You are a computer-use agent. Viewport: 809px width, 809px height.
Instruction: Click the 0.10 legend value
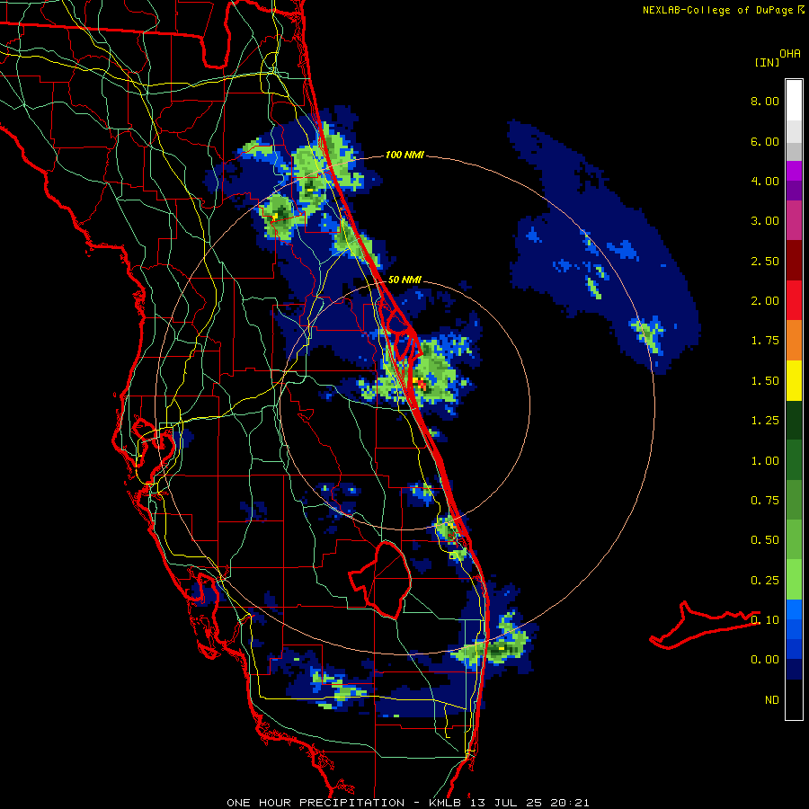tap(765, 619)
